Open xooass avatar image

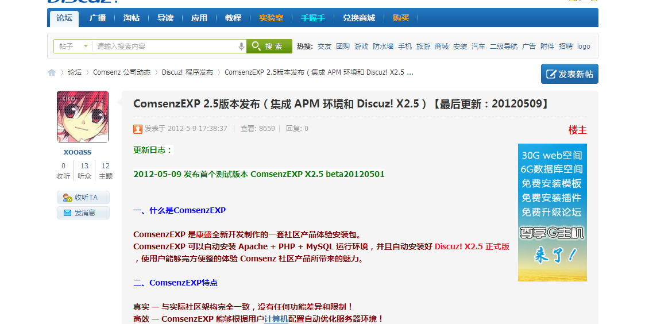[x=83, y=117]
